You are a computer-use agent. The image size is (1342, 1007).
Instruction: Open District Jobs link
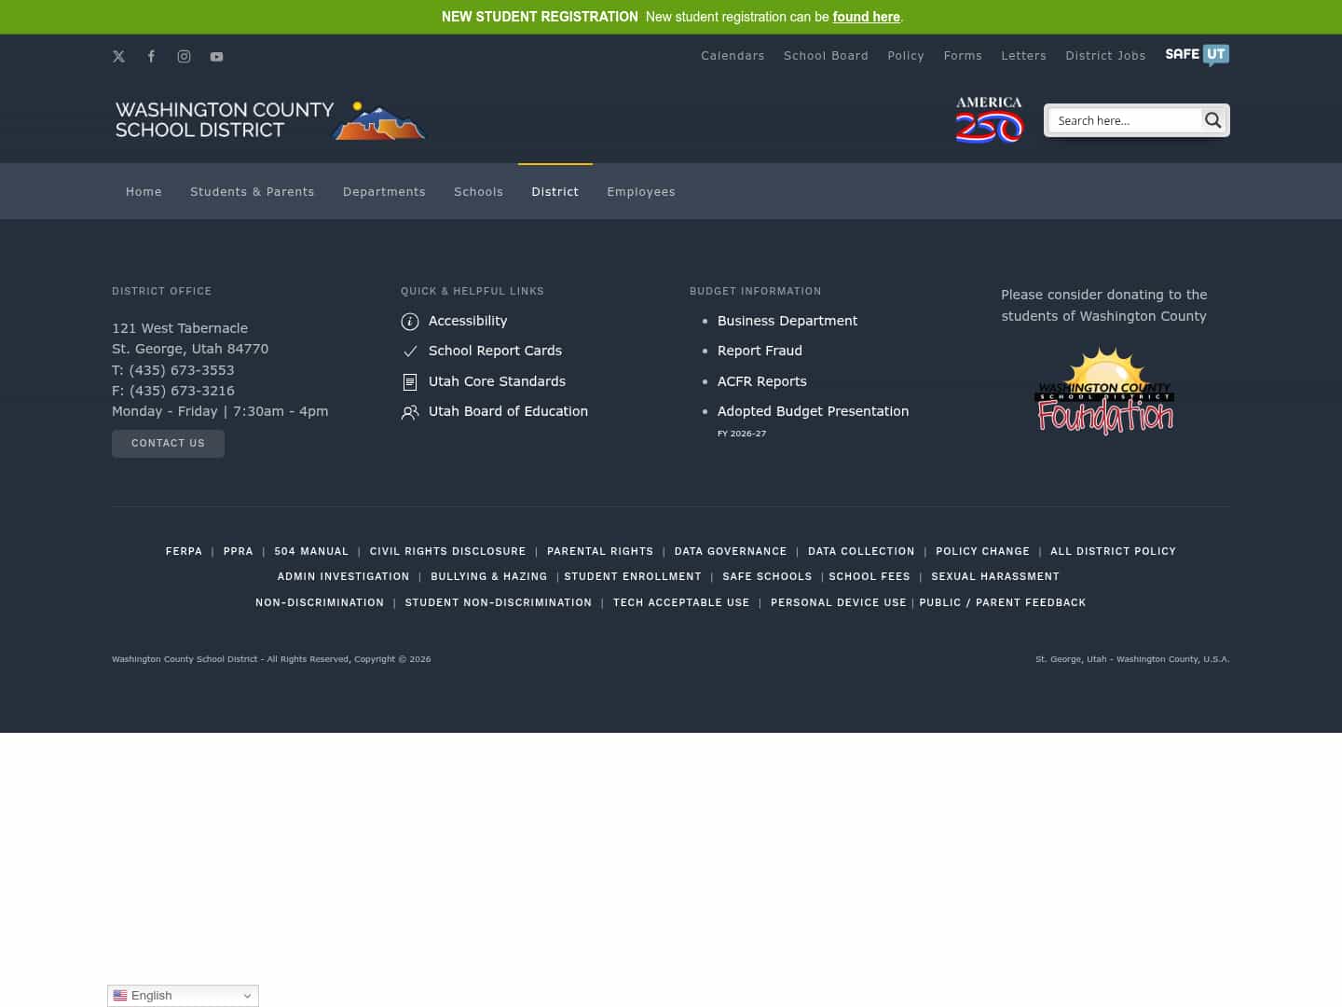[x=1105, y=56]
